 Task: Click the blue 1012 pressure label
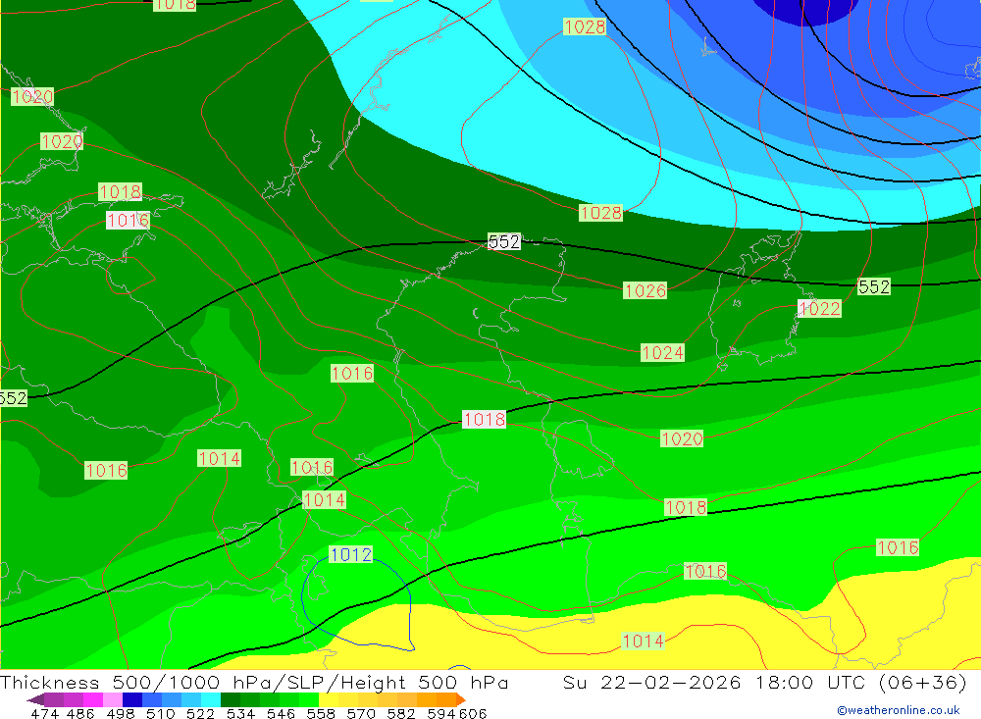click(x=350, y=554)
